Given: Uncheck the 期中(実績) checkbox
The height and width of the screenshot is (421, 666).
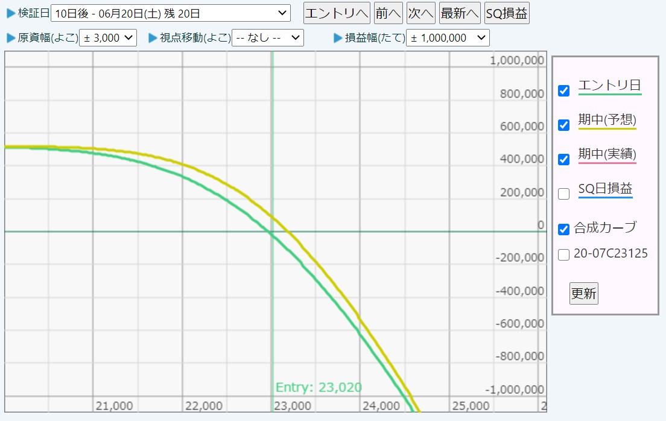Looking at the screenshot, I should [x=563, y=159].
